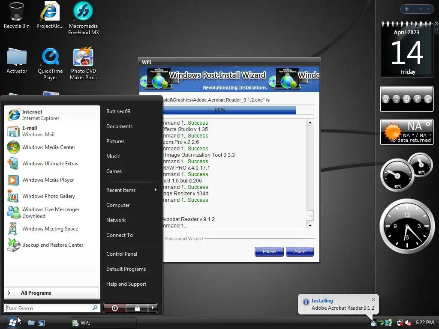Screen dimensions: 439x329
Task: Click the sidebar add gadget plus button
Action: 407,9
